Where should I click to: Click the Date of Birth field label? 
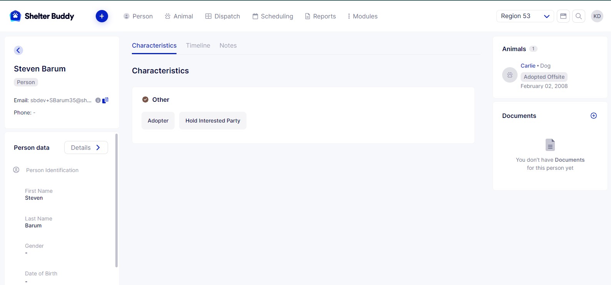tap(41, 273)
